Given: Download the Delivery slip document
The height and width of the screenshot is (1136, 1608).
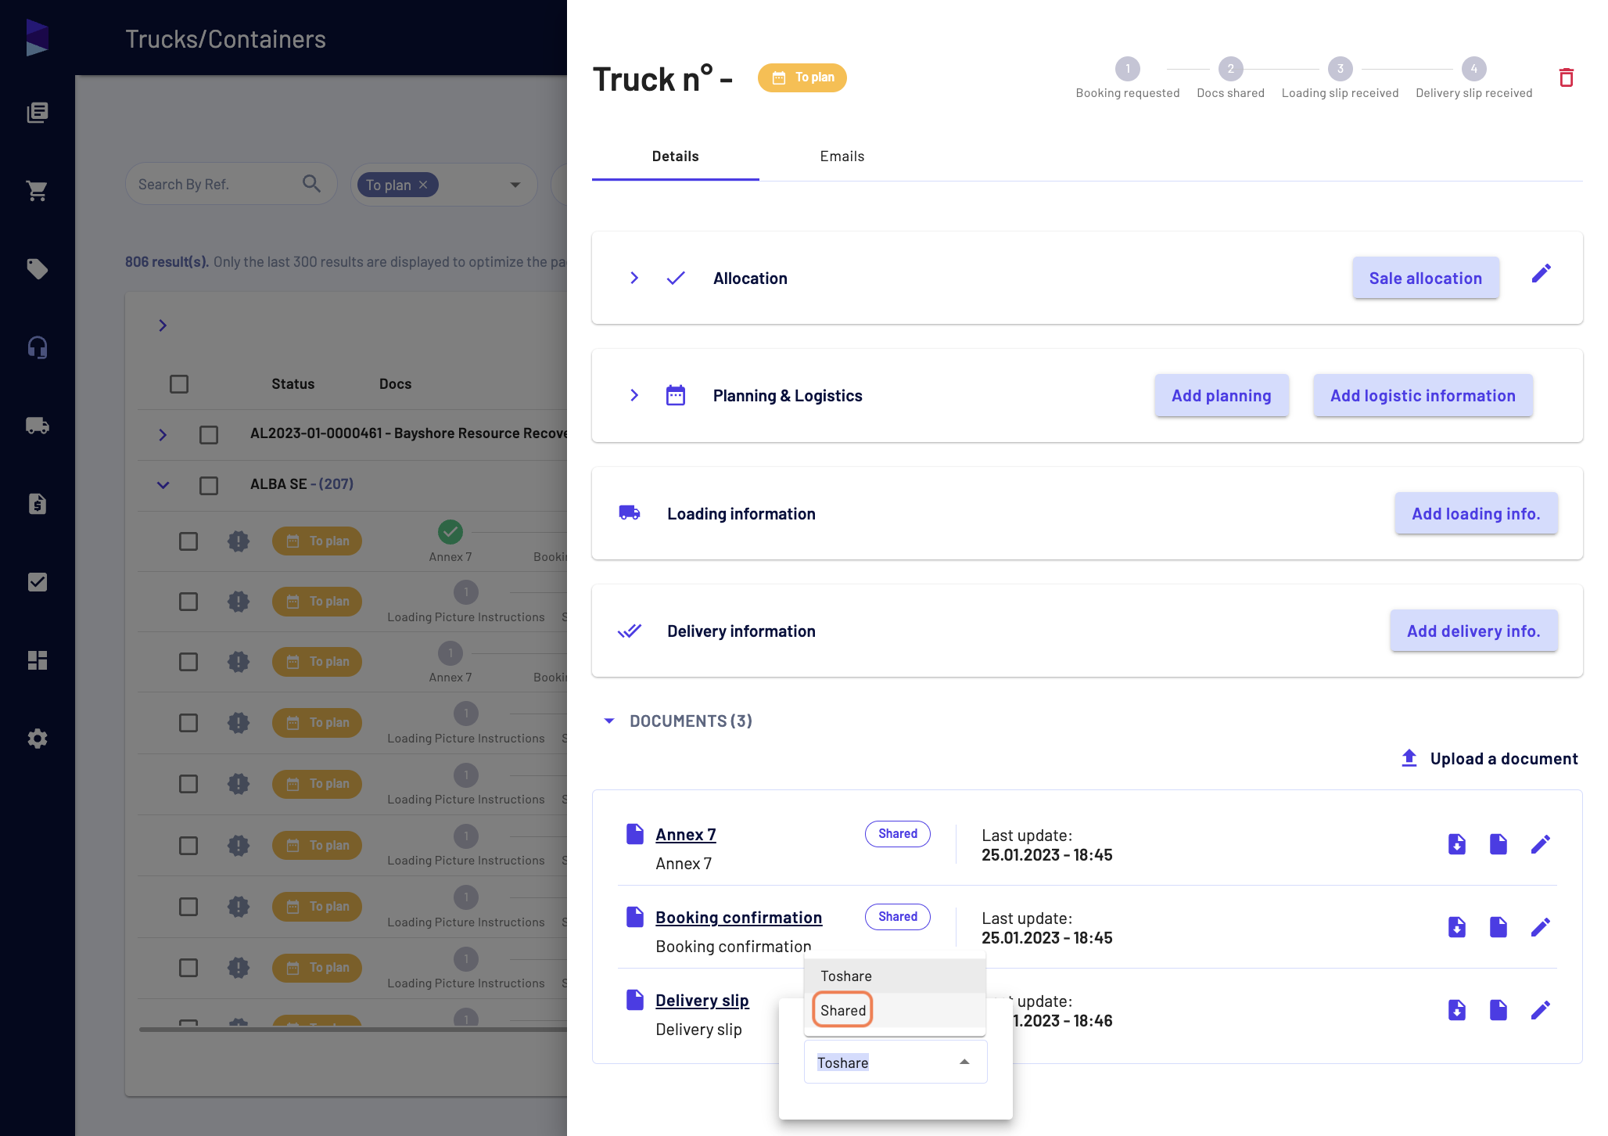Looking at the screenshot, I should pos(1456,1010).
